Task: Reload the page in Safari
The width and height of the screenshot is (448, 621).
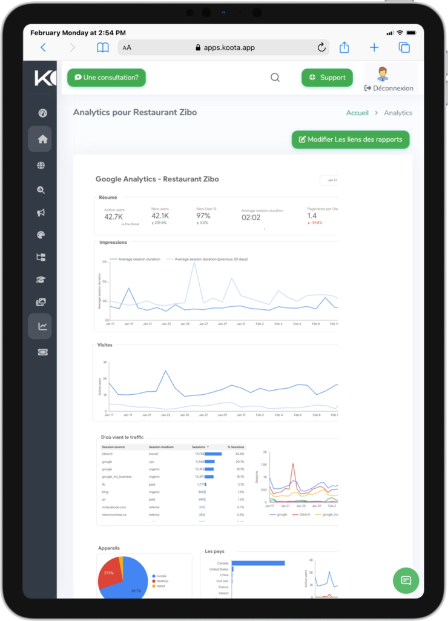Action: [321, 48]
